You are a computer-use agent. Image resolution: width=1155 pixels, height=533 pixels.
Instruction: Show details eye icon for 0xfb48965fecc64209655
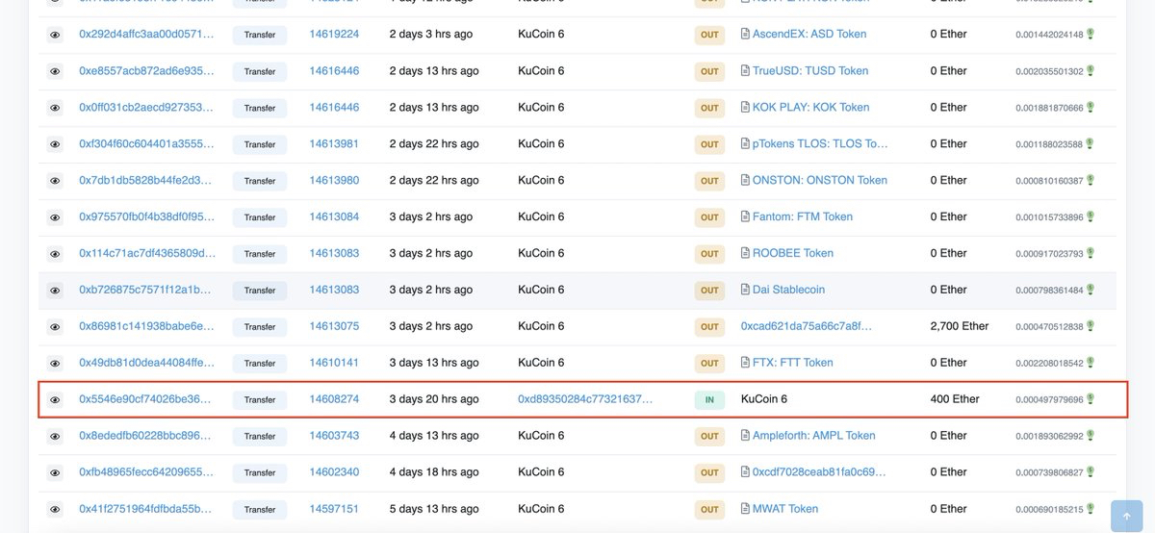pos(55,472)
